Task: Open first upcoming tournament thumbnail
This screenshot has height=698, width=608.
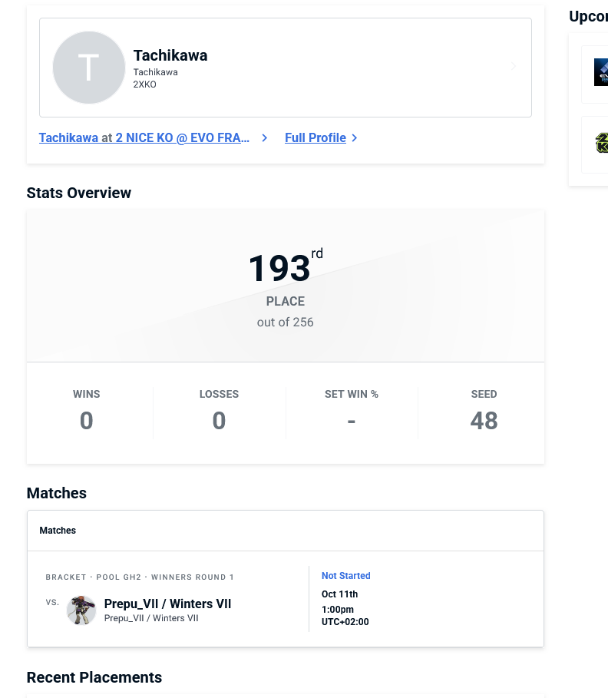Action: click(x=601, y=72)
